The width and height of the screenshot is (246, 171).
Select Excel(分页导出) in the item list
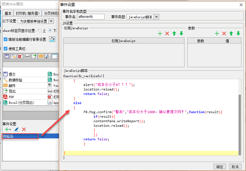click(x=25, y=103)
